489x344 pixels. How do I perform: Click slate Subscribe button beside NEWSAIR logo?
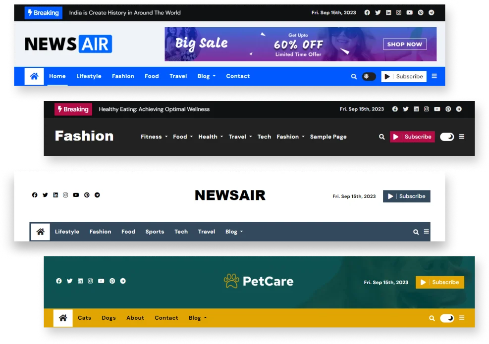407,197
